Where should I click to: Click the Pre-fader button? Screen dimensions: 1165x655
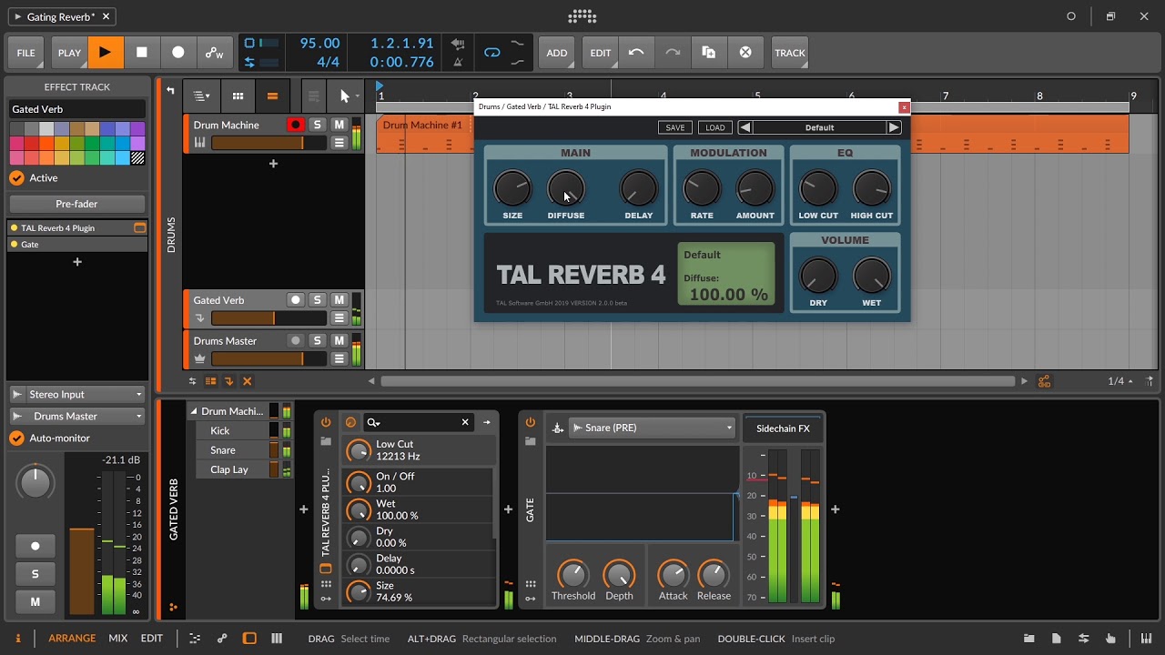point(77,204)
